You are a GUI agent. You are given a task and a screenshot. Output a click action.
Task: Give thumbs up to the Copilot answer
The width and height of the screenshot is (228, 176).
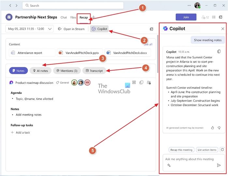click(212, 128)
